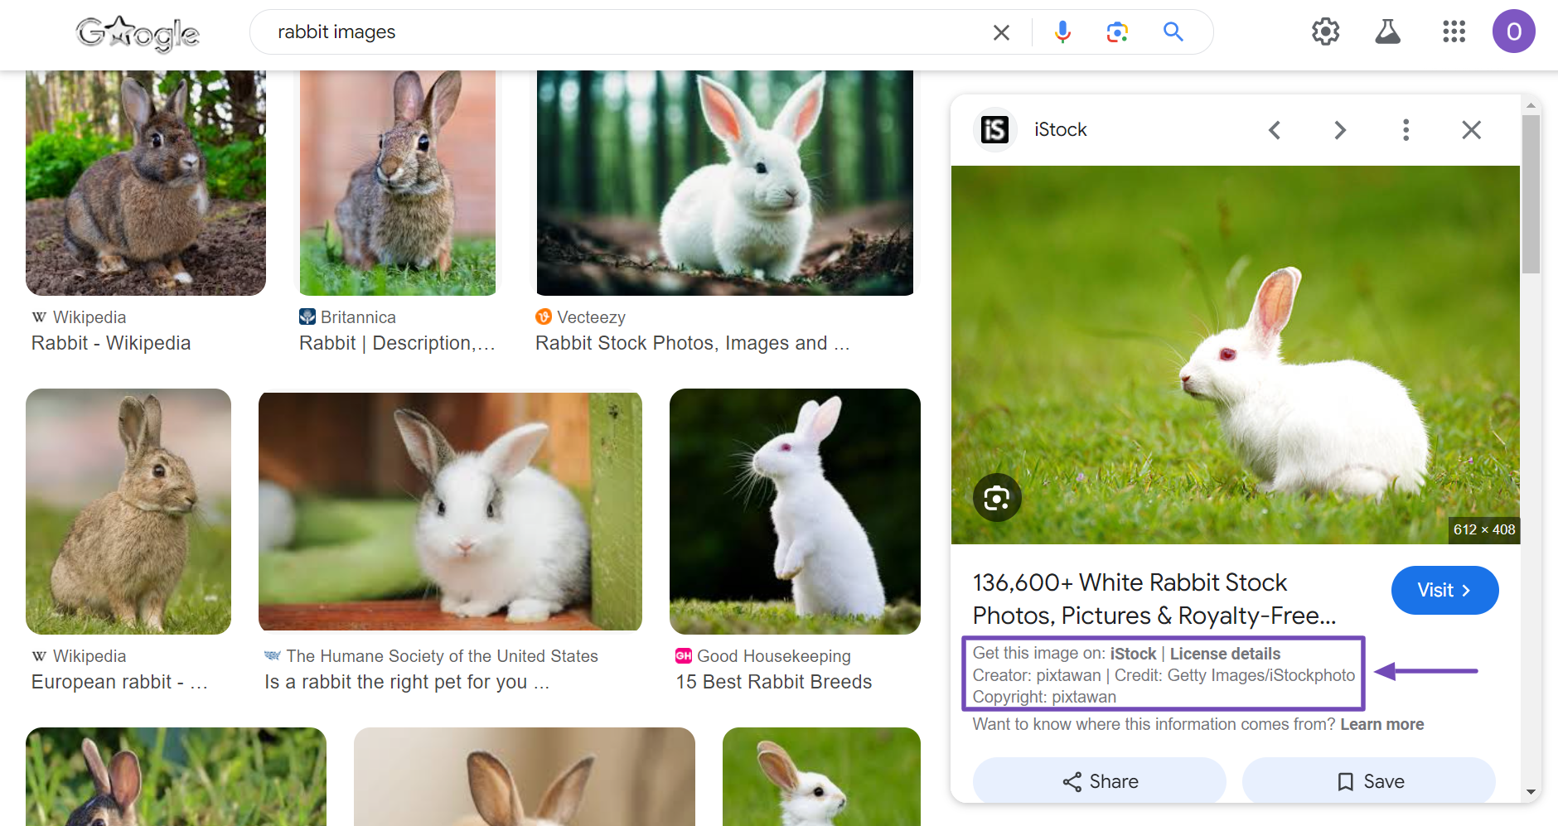The width and height of the screenshot is (1558, 826).
Task: Open Google Lens search by image
Action: click(x=1117, y=32)
